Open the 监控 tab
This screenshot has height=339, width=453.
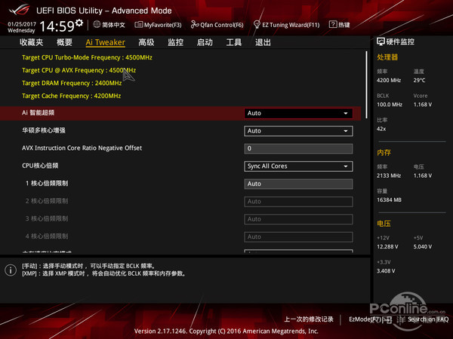pyautogui.click(x=175, y=42)
